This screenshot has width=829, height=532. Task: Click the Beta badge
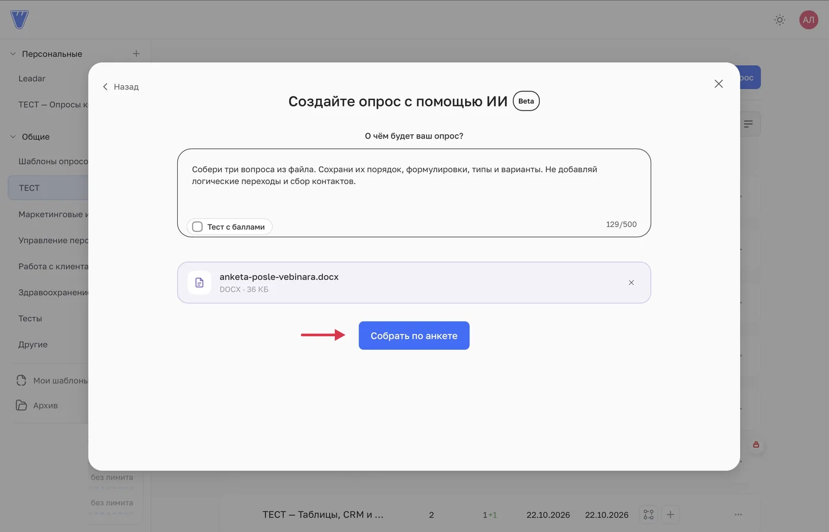(526, 101)
